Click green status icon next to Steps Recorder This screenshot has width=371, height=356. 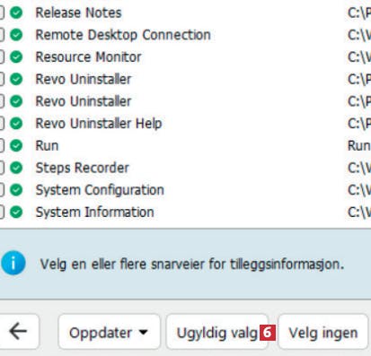click(16, 168)
